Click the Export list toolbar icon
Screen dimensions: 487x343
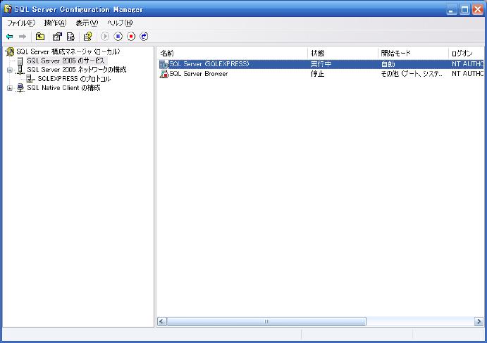[70, 37]
